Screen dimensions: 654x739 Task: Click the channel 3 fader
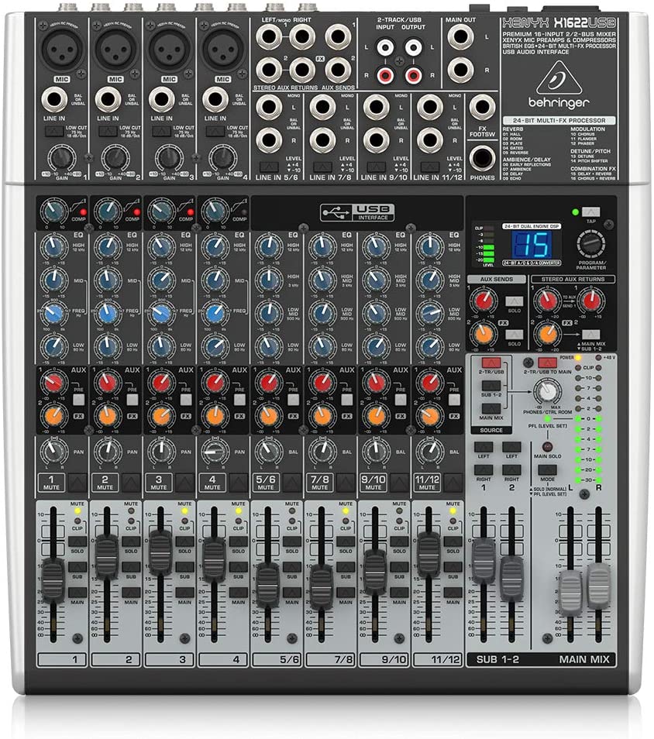pyautogui.click(x=161, y=554)
